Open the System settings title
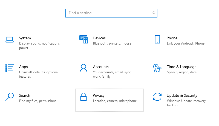The height and width of the screenshot is (126, 219). coord(25,38)
